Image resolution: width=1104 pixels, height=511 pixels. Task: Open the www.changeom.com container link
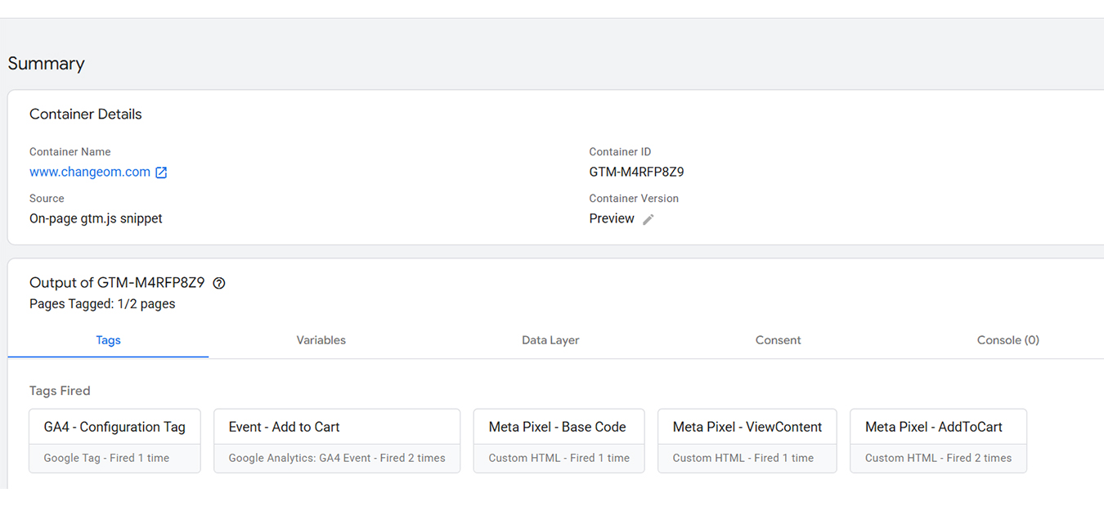point(89,173)
